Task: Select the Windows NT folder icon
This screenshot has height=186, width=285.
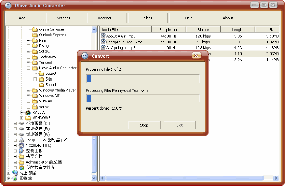Action: click(35, 96)
